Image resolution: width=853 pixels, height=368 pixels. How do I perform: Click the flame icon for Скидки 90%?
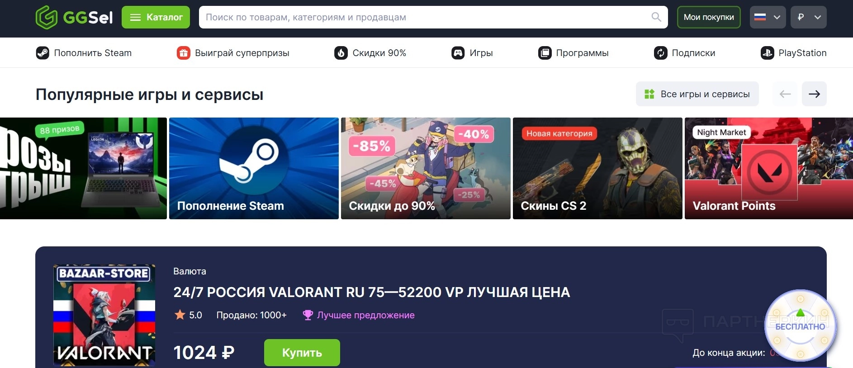click(341, 53)
